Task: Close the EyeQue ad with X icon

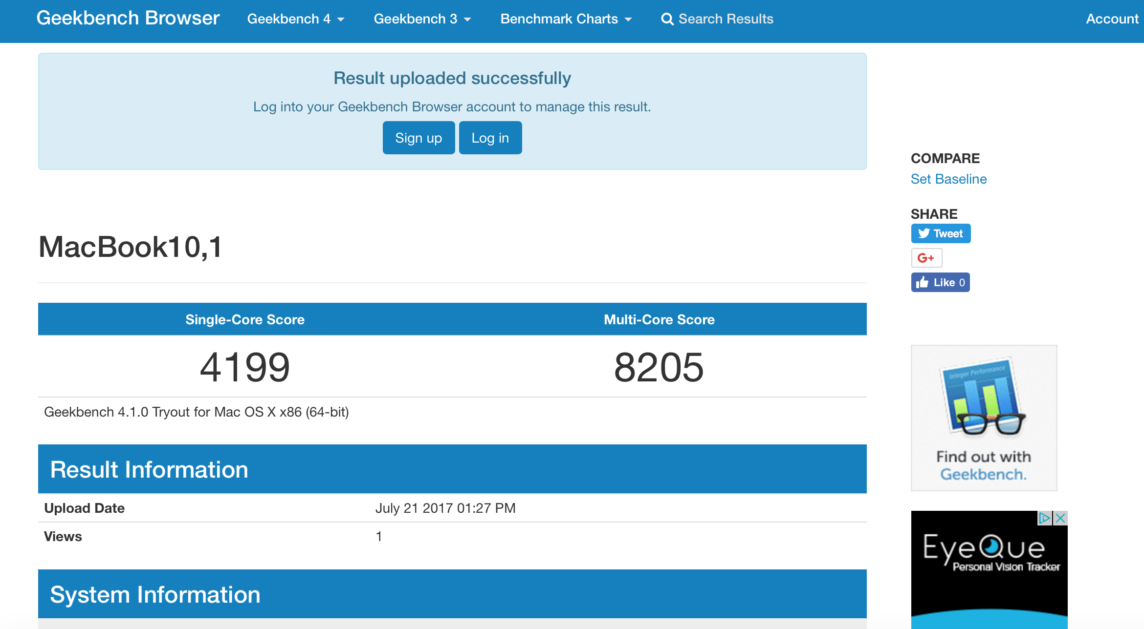Action: (x=1060, y=518)
